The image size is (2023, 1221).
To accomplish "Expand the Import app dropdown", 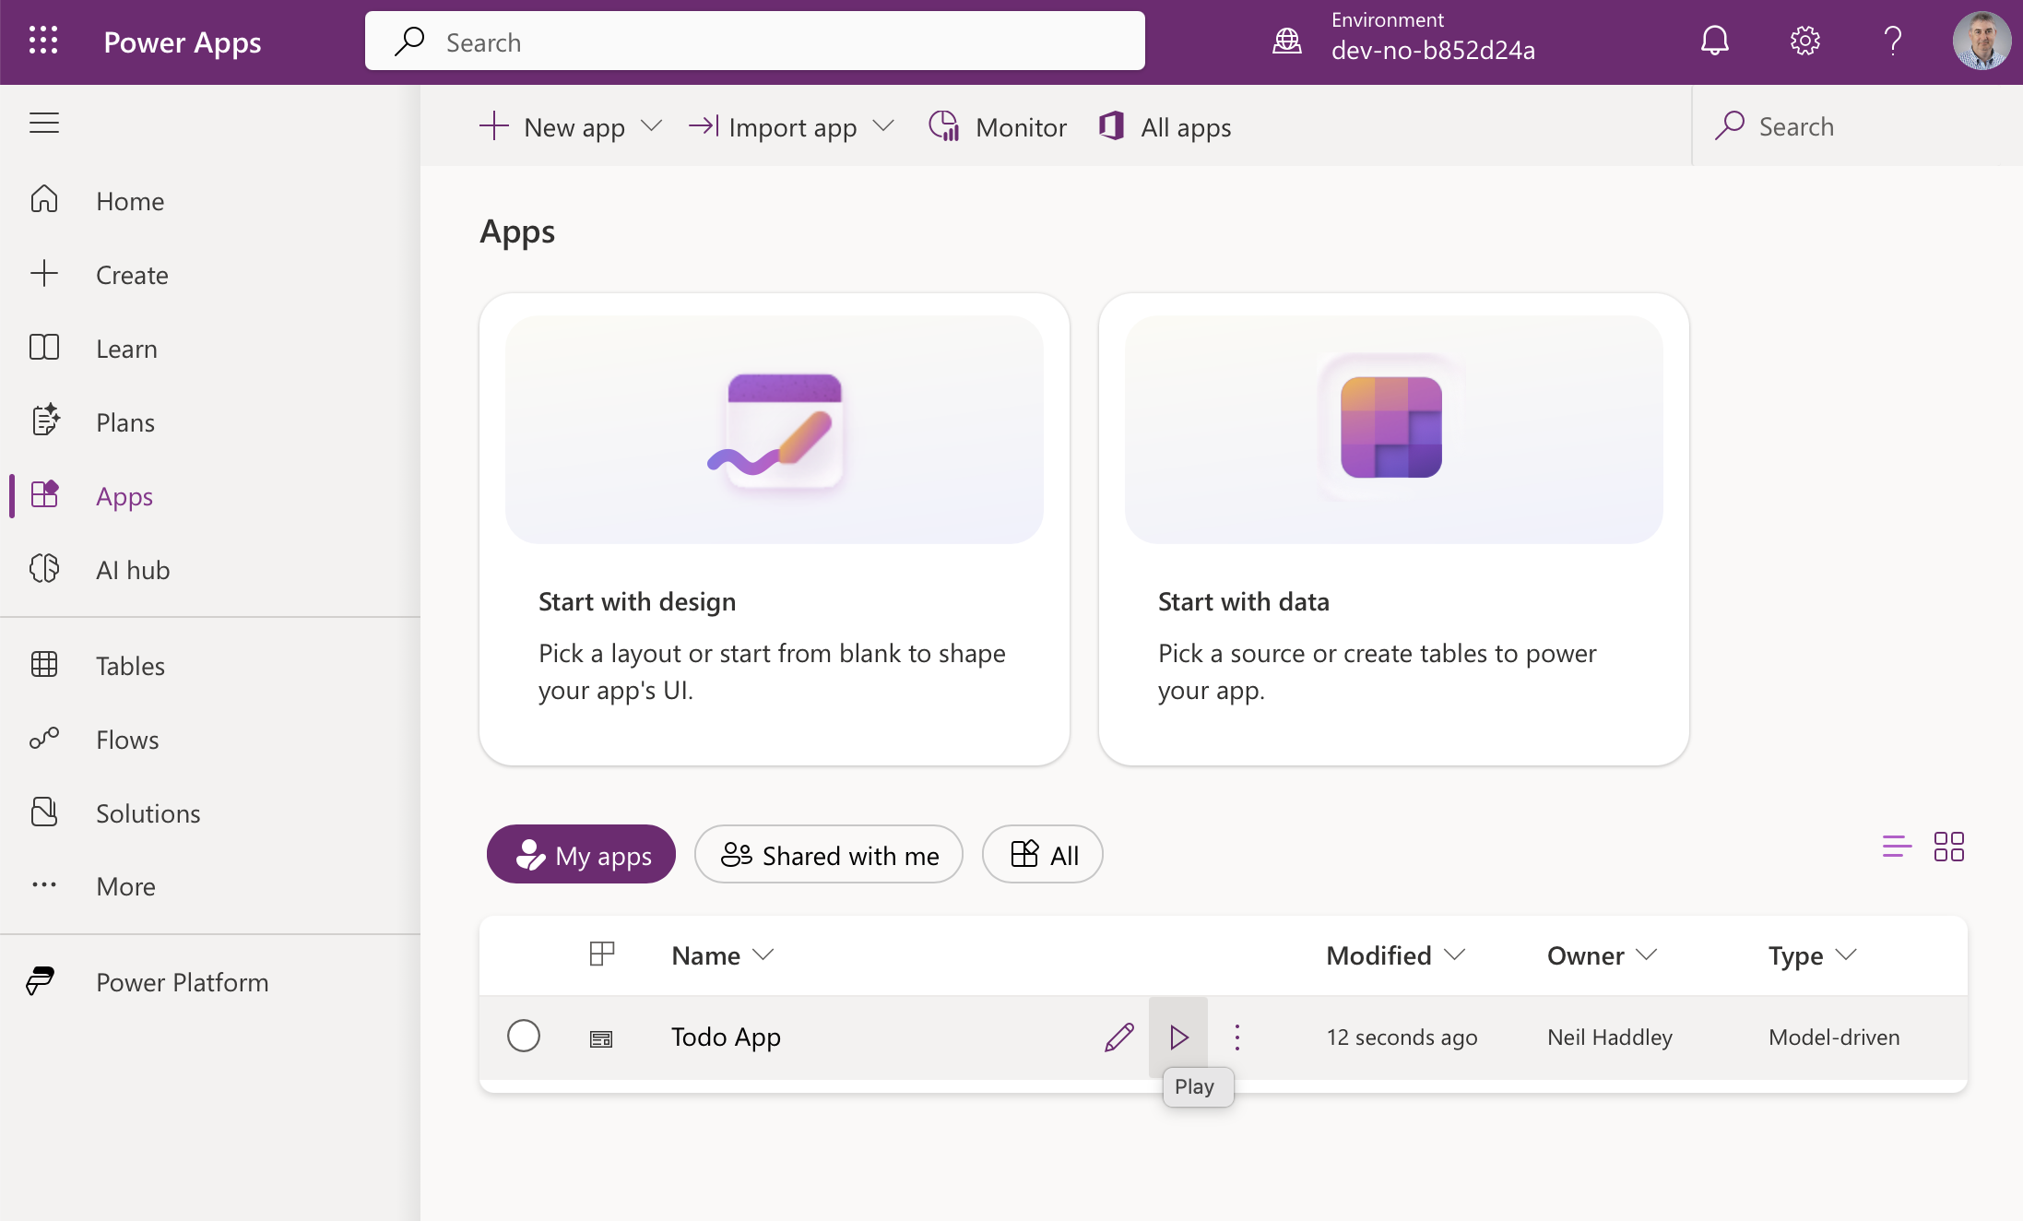I will (x=883, y=126).
